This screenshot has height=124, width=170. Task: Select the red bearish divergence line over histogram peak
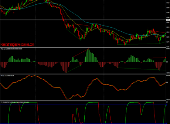(x=81, y=53)
